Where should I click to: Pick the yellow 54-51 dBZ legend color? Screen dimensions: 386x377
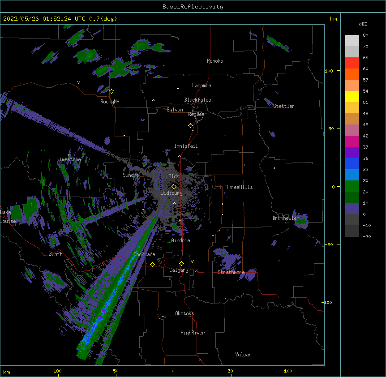coord(352,96)
